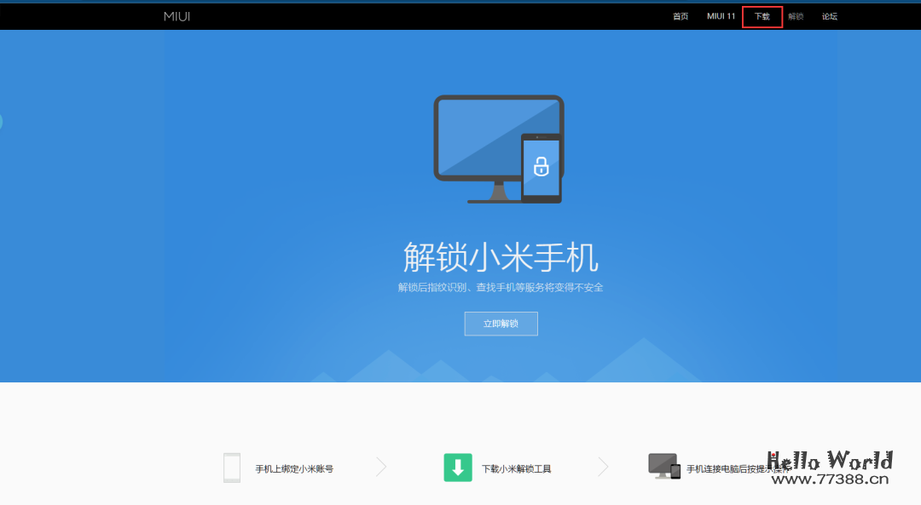
Task: Click the MIUI logo in the header
Action: [x=177, y=15]
